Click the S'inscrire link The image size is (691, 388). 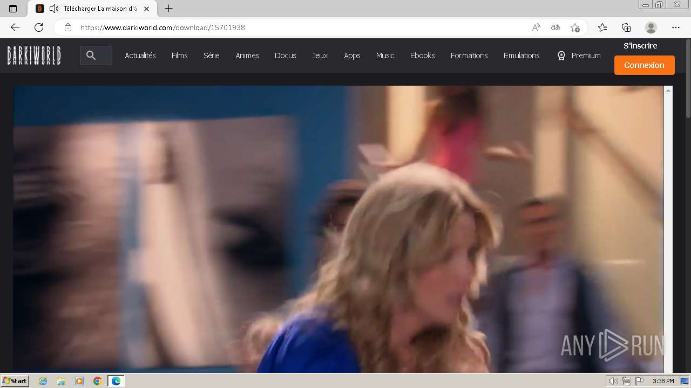point(640,46)
